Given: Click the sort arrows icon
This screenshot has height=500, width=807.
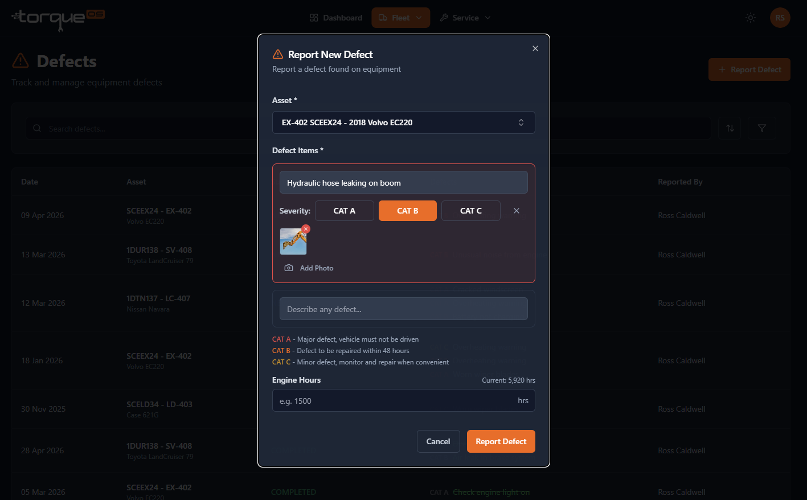Looking at the screenshot, I should [x=730, y=128].
